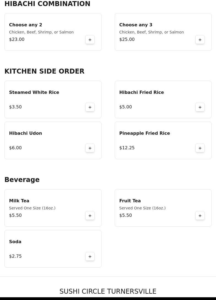Image resolution: width=216 pixels, height=300 pixels.
Task: Click the Kitchen Side Order section heading
Action: click(44, 71)
